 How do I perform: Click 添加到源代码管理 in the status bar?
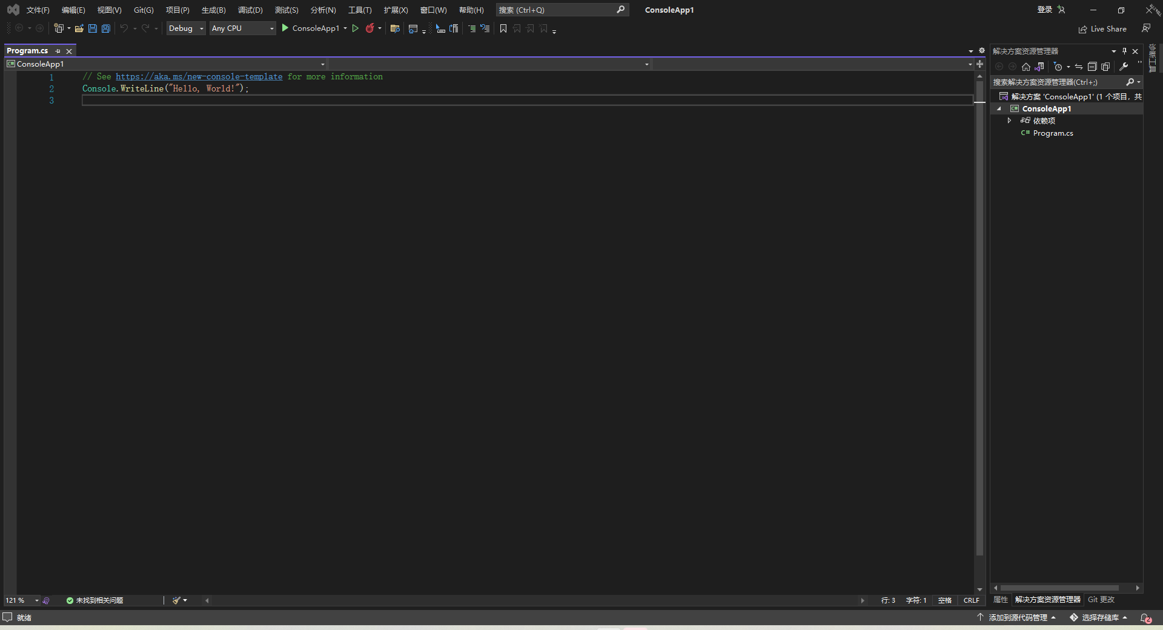(x=1017, y=617)
